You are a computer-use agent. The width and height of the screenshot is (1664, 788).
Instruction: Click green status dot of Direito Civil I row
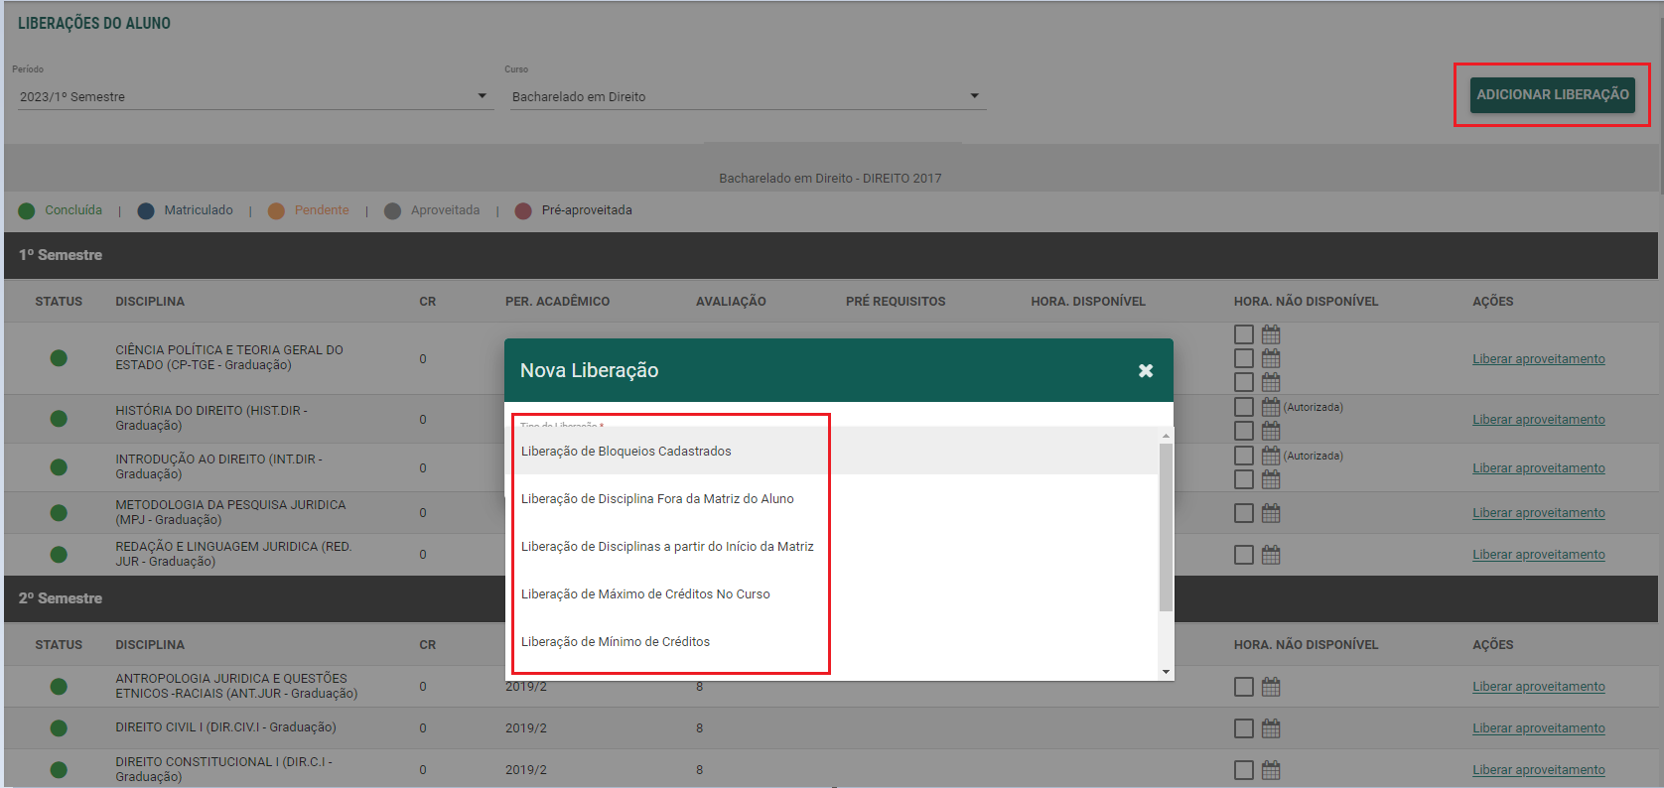pyautogui.click(x=59, y=728)
